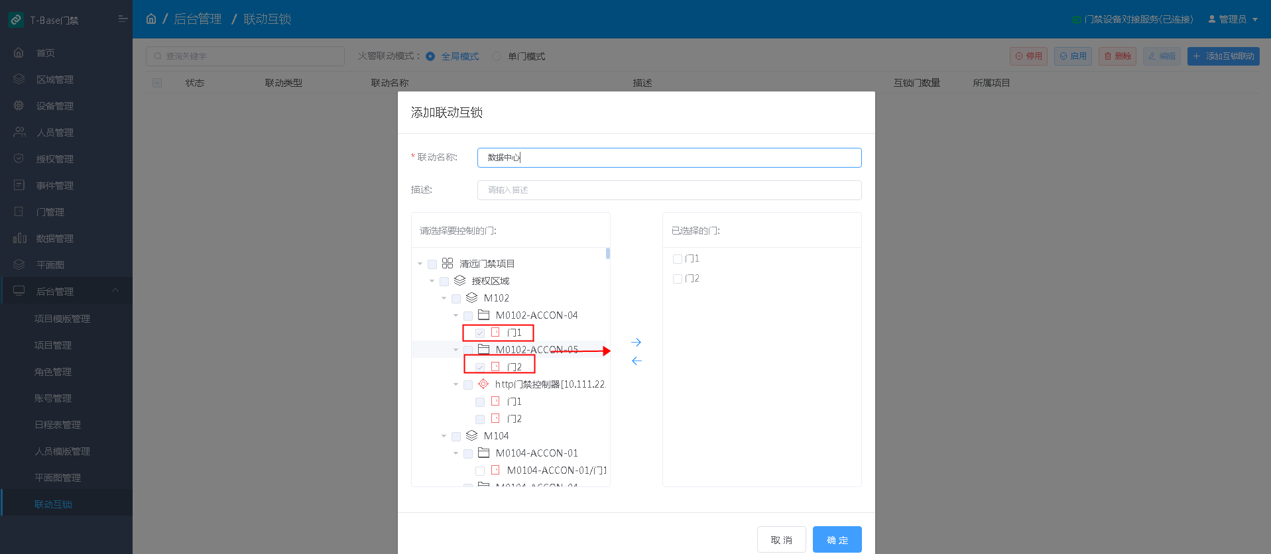Collapse the M102 tree node
The width and height of the screenshot is (1271, 554).
444,298
